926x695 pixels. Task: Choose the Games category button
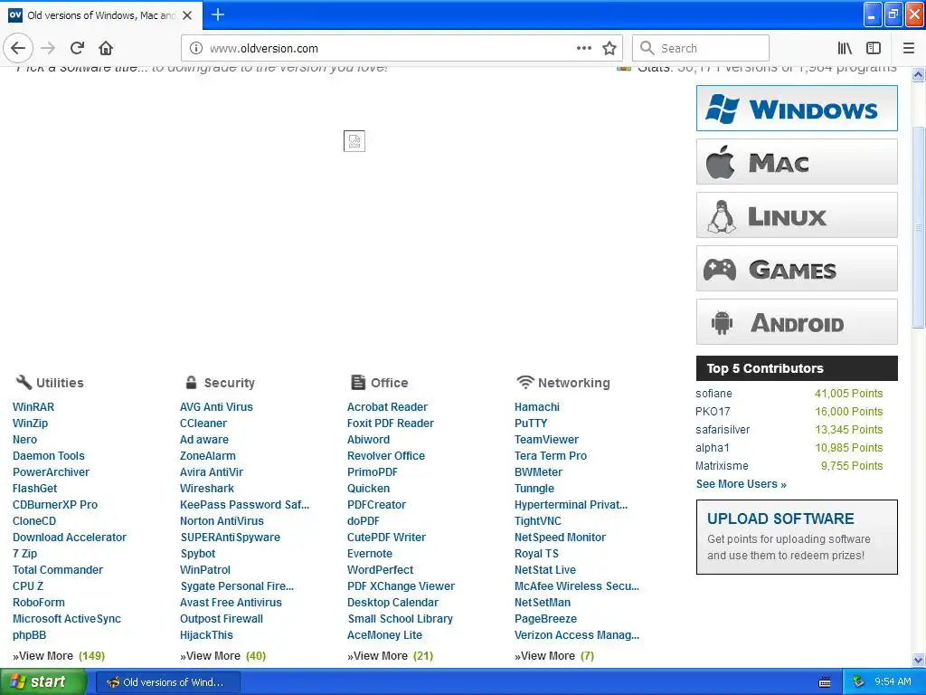point(797,269)
